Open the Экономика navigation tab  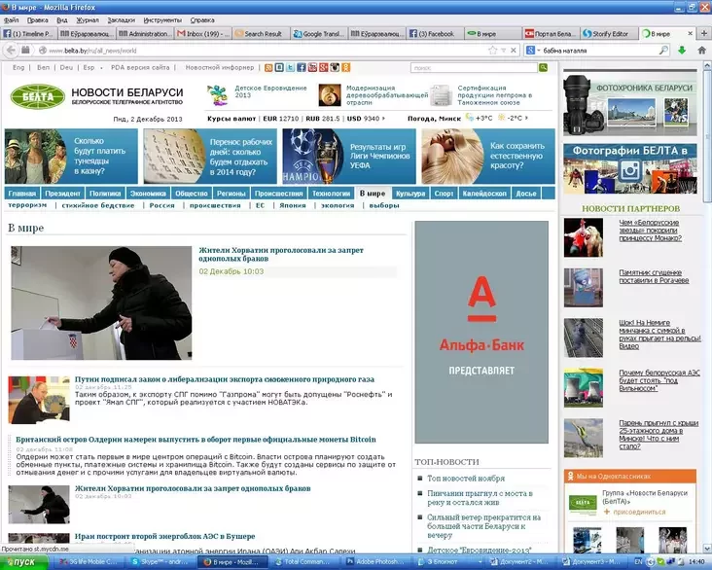pos(148,193)
